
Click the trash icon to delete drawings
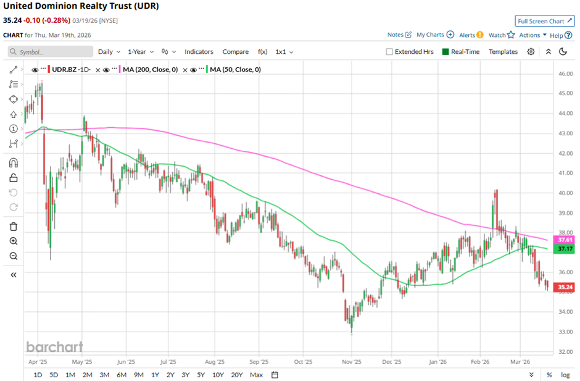point(13,226)
